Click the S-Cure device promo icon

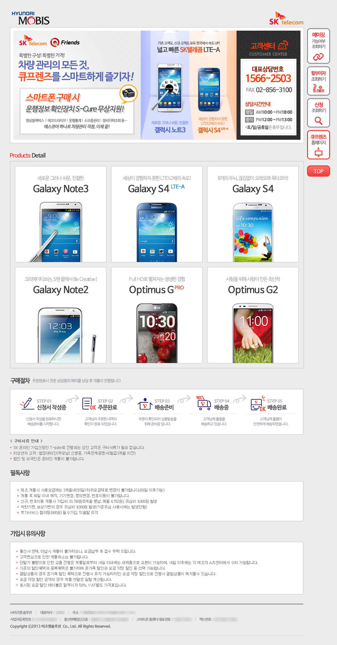point(129,93)
